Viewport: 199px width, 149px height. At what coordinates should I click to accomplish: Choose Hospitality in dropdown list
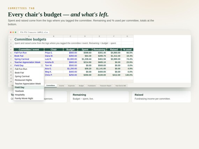coord(29,95)
